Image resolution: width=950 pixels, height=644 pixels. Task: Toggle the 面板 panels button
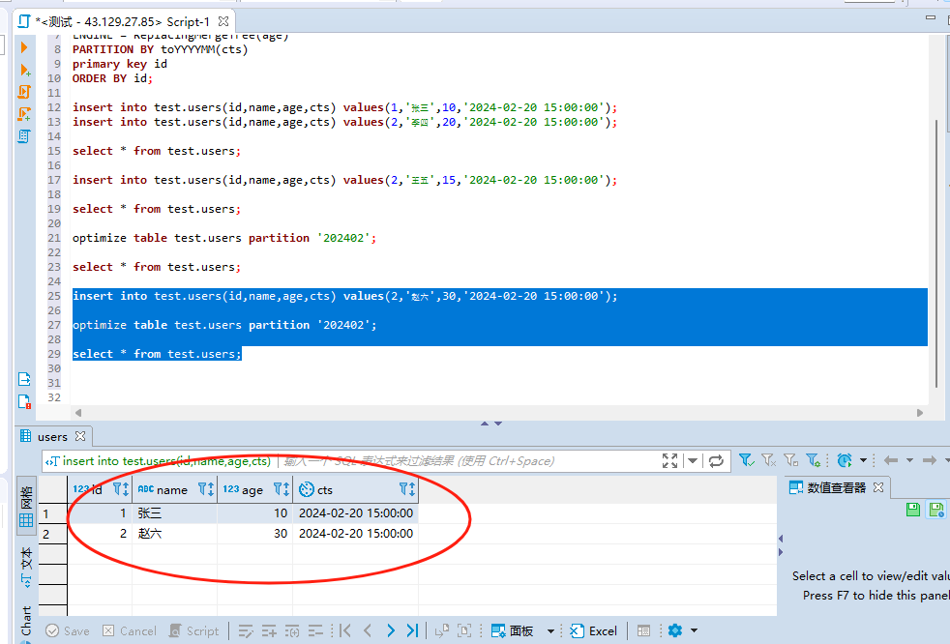(513, 630)
